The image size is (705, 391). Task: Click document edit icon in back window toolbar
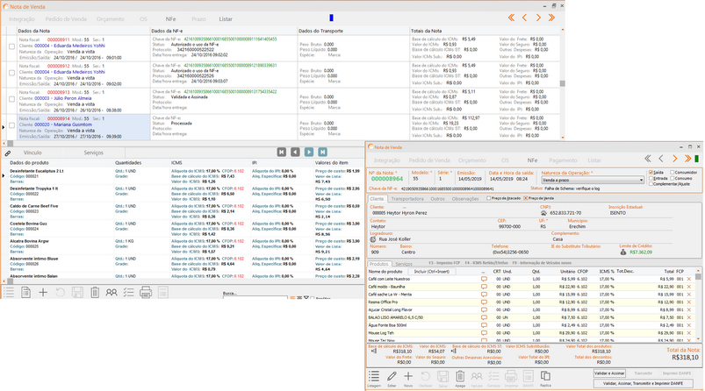[x=25, y=293]
